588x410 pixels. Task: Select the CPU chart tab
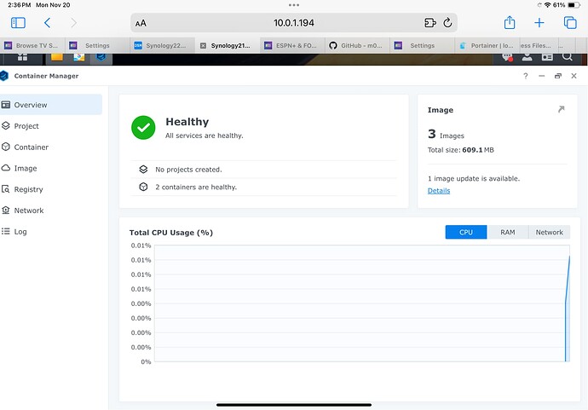click(466, 232)
